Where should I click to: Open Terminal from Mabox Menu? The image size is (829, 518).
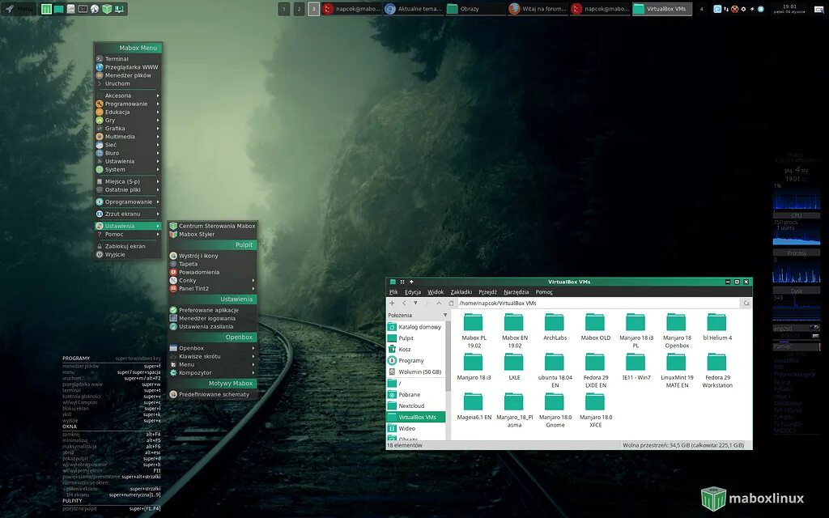pos(127,58)
